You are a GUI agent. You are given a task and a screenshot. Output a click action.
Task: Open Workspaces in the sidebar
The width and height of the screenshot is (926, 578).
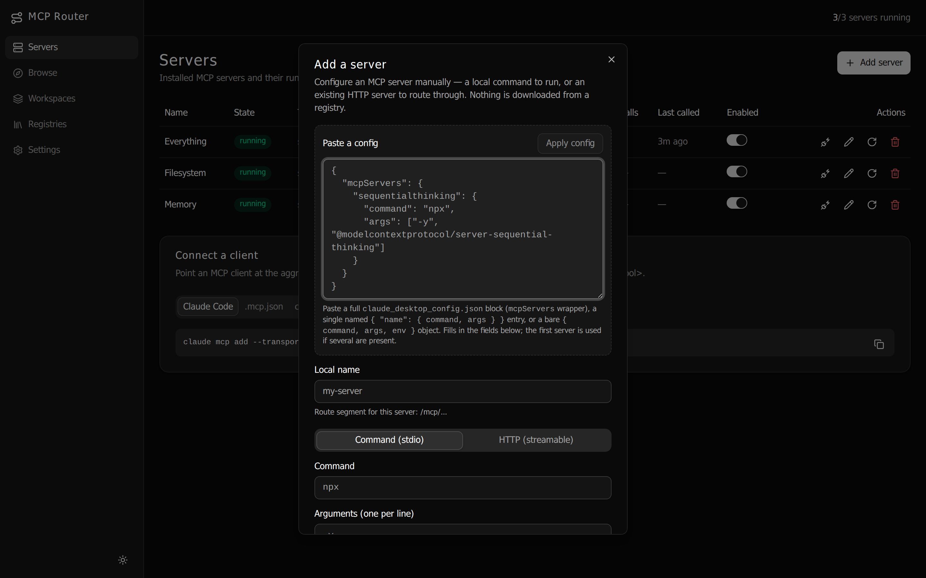coord(72,99)
